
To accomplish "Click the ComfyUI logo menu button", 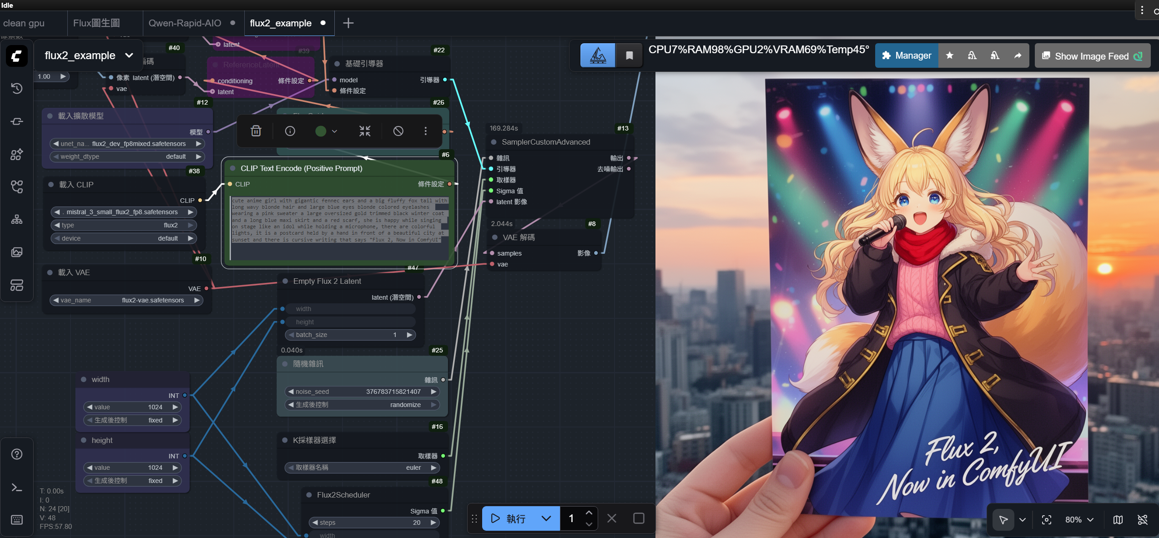I will point(17,56).
